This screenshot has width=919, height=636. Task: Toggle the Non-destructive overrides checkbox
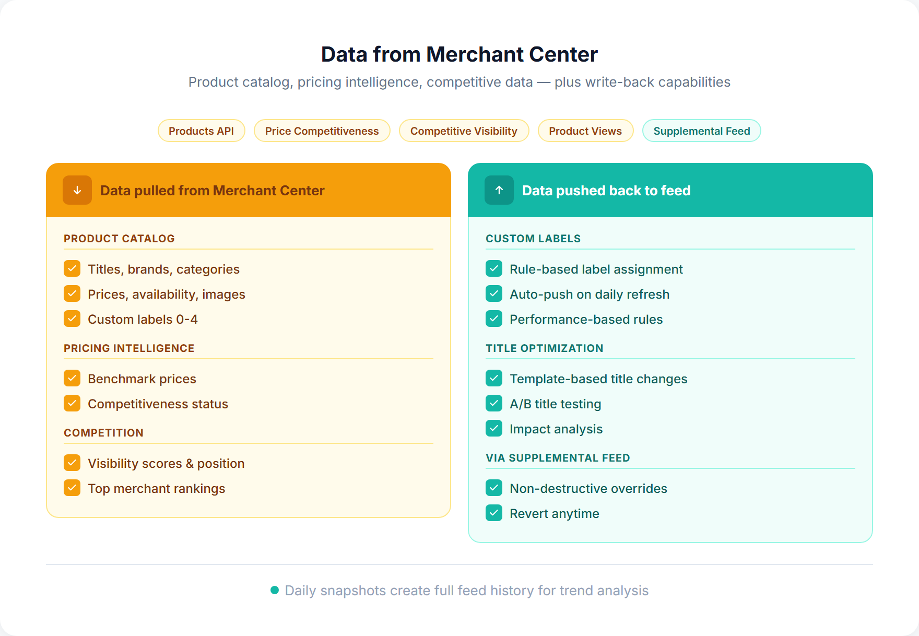coord(493,488)
